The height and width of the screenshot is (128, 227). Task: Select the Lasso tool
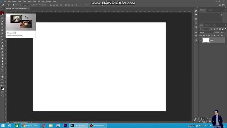(x=2, y=18)
